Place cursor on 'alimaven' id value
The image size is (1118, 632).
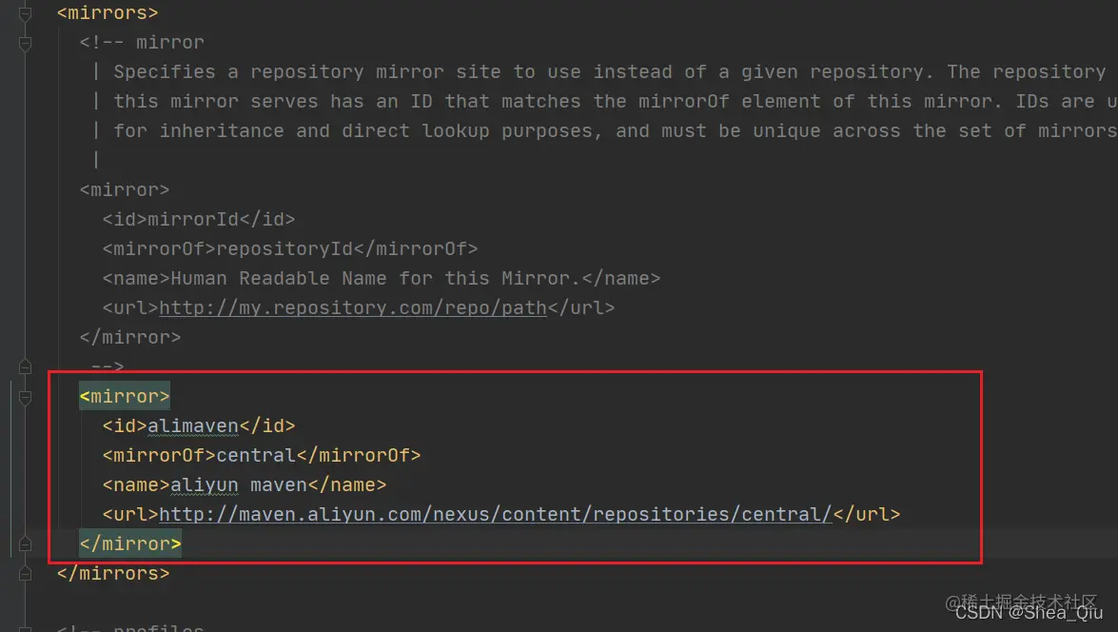pos(193,425)
